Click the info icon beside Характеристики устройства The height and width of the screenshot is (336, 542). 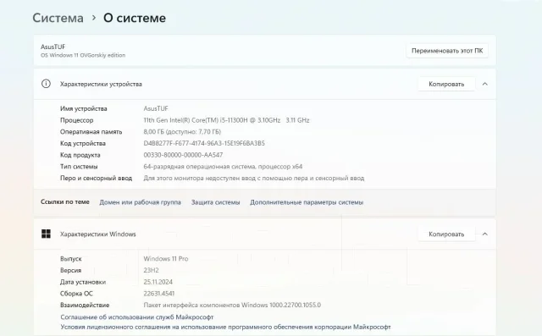pos(46,84)
